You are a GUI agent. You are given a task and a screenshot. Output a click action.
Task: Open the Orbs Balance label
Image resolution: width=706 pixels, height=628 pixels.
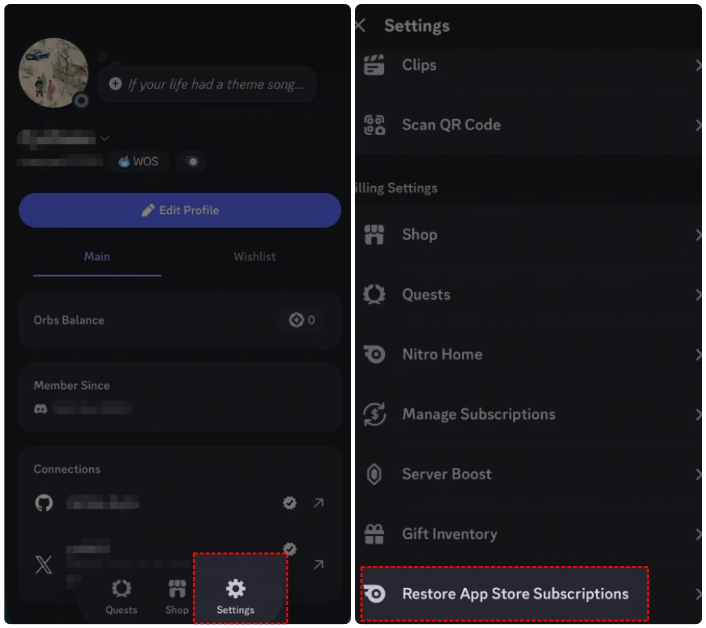69,320
